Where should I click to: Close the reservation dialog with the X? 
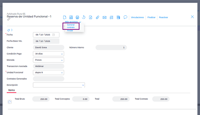pos(192,17)
